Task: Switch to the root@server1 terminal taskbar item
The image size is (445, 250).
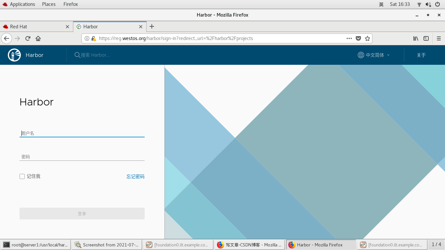Action: pos(36,245)
